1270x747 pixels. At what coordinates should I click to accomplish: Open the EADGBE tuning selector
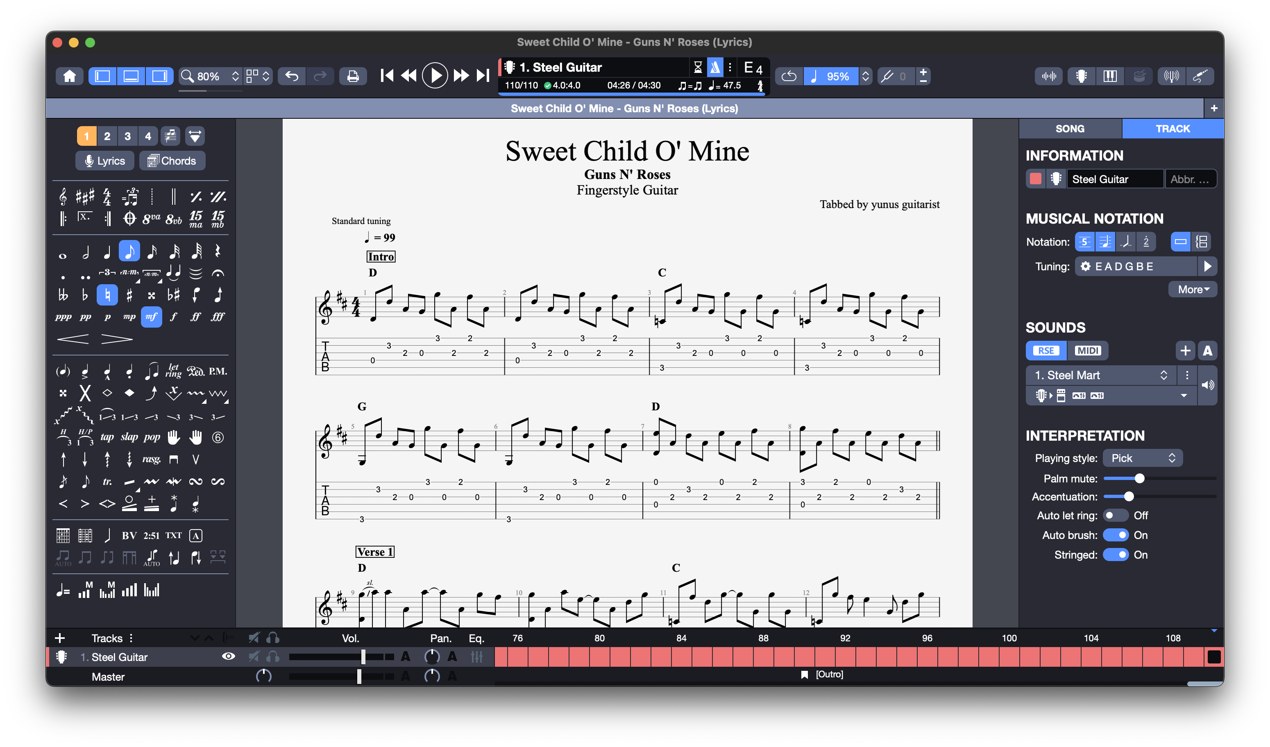tap(1136, 267)
